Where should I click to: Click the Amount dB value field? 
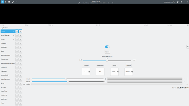[x=86, y=72]
